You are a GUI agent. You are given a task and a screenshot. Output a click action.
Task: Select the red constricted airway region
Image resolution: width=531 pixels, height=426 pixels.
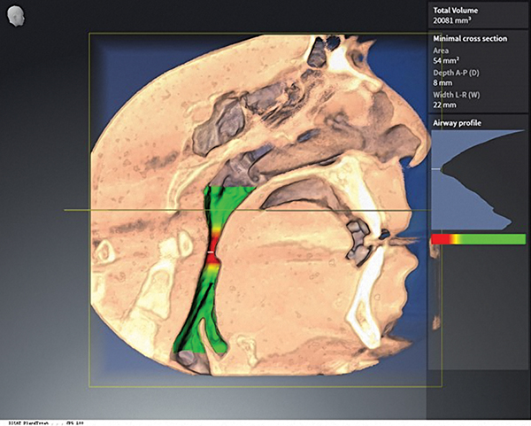[212, 242]
